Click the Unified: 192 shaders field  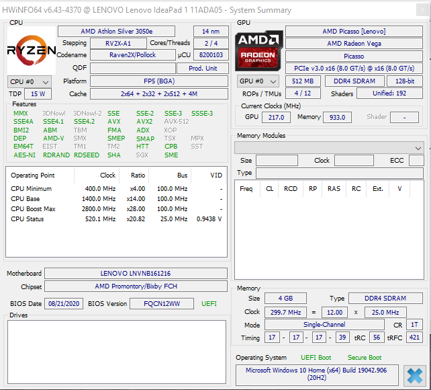pos(389,93)
